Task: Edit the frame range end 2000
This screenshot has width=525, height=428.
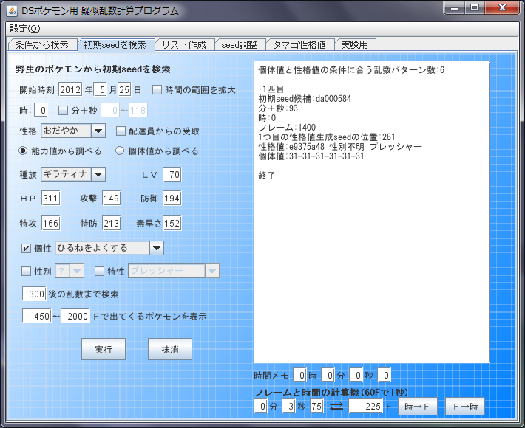Action: click(x=75, y=316)
